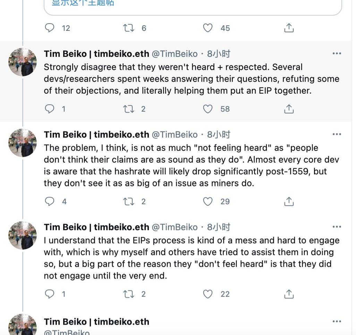This screenshot has width=356, height=335.
Task: Like the tweet with 29 likes
Action: click(x=207, y=201)
